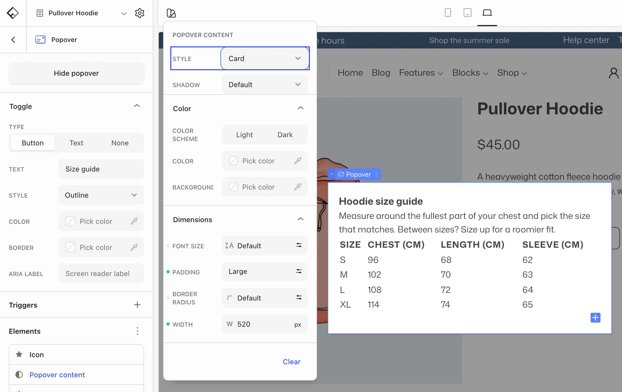Select Icon element row

[x=76, y=354]
